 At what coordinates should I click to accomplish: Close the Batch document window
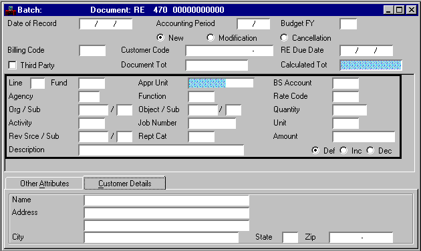click(411, 10)
